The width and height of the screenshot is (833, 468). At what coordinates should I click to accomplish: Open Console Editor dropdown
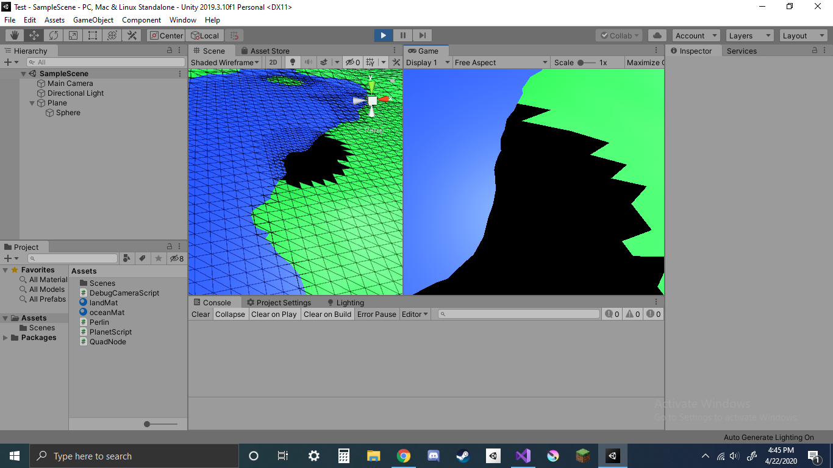tap(415, 314)
